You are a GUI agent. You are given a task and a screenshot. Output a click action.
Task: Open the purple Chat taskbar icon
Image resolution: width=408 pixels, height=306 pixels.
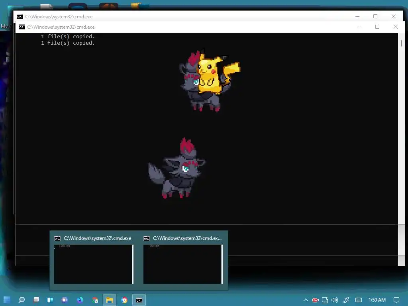click(65, 300)
